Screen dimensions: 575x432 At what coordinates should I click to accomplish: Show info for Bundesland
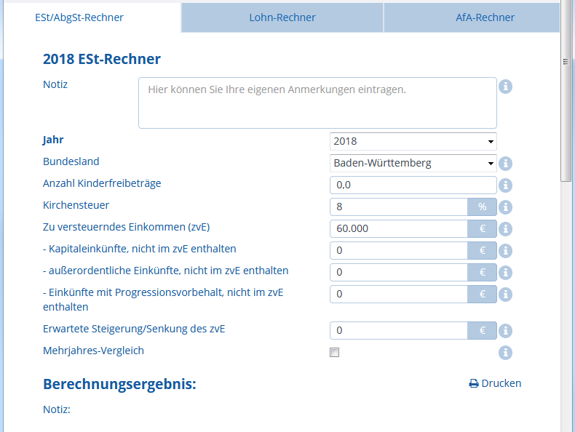[505, 164]
